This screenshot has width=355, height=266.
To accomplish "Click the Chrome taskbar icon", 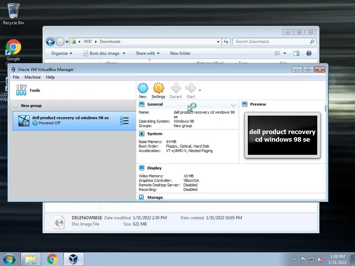I will (x=52, y=259).
